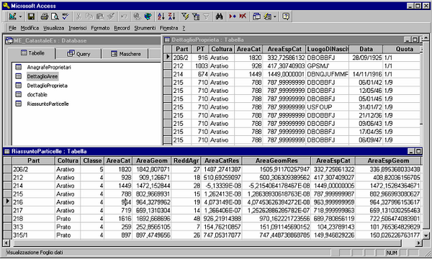Click Filter by Form icon
The height and width of the screenshot is (259, 432).
pyautogui.click(x=196, y=17)
